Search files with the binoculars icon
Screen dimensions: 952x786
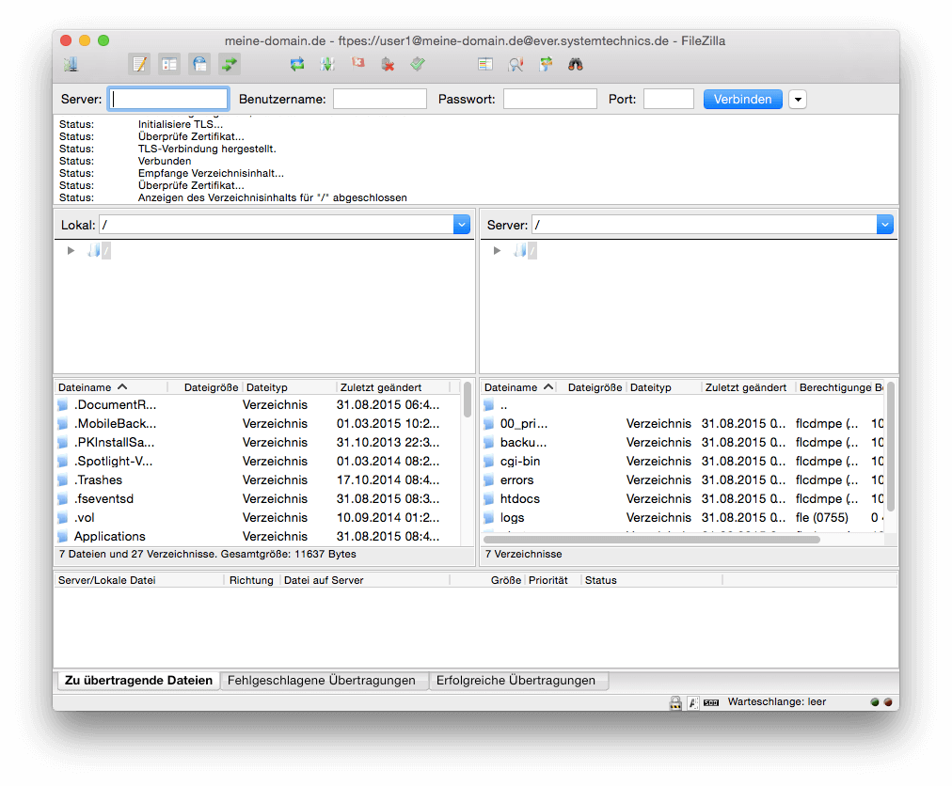point(576,64)
